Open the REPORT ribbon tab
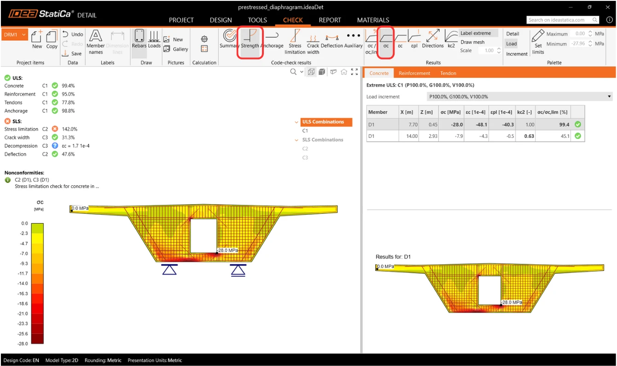 point(330,20)
